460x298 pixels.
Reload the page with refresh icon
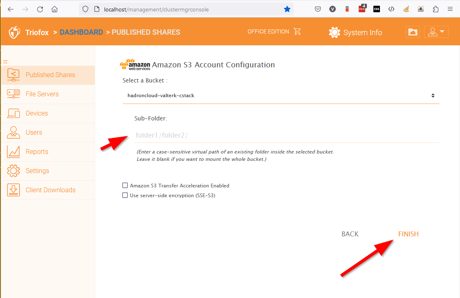coord(40,9)
